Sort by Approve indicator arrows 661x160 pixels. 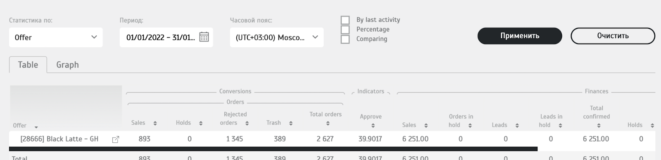pos(373,125)
